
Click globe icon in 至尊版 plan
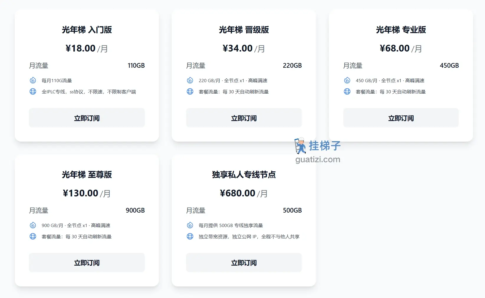pos(33,236)
